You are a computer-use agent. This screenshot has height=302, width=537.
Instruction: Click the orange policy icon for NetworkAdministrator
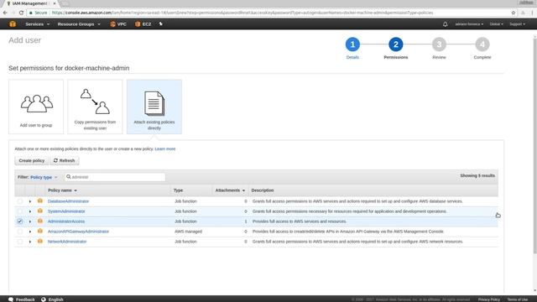pos(40,242)
